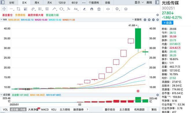Click the 融资余额大增 tag
Image resolution: width=191 pixels, height=113 pixels.
[36, 15]
